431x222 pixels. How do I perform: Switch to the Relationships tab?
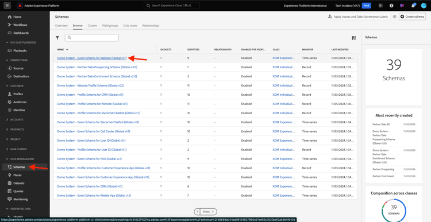151,25
